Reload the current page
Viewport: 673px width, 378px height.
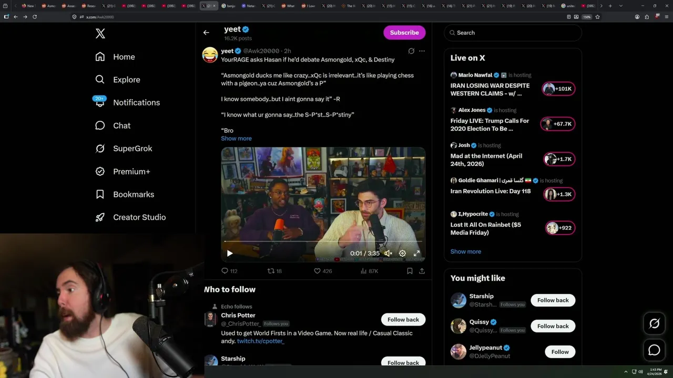[x=35, y=17]
